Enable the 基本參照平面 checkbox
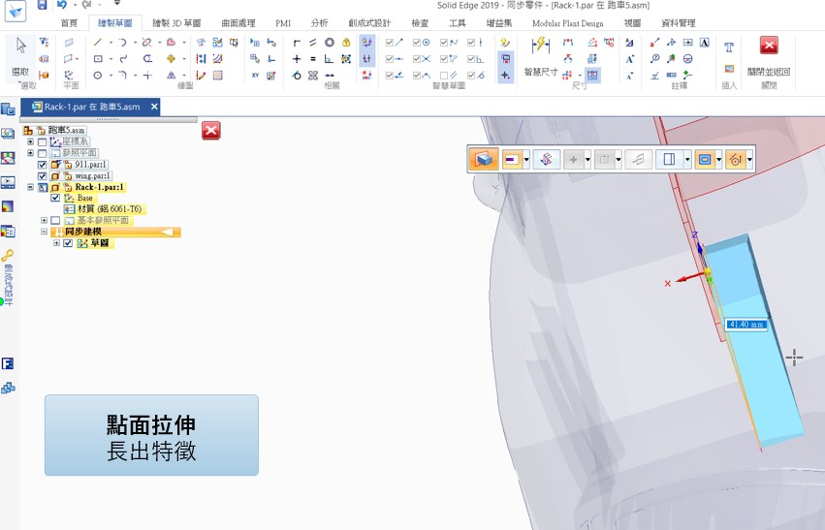The width and height of the screenshot is (825, 530). click(x=55, y=220)
